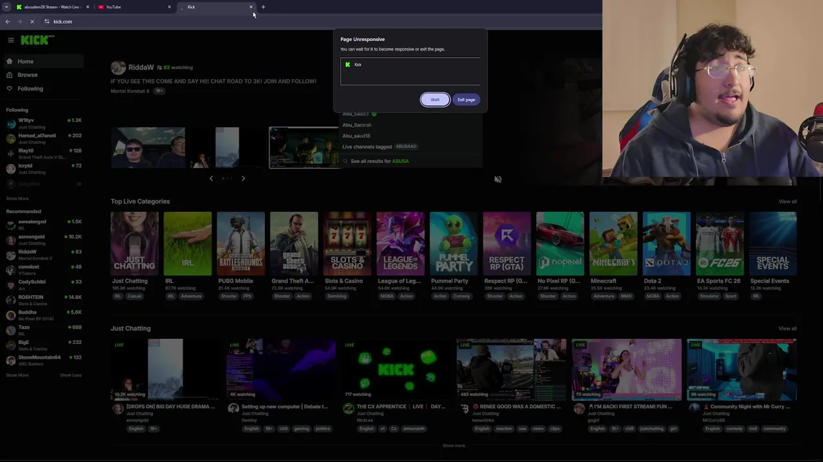Open ROSHTEIN in Recommended list
This screenshot has width=823, height=462.
(x=44, y=300)
